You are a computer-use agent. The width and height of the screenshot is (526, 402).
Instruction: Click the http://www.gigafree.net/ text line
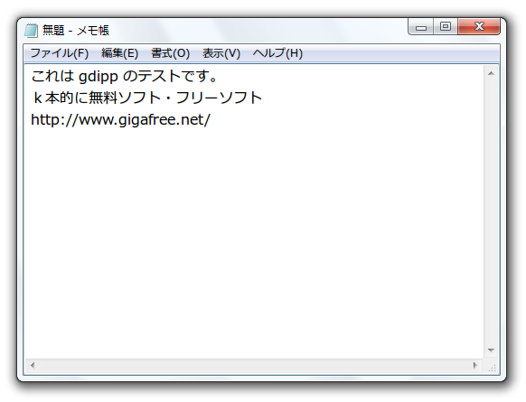(120, 119)
